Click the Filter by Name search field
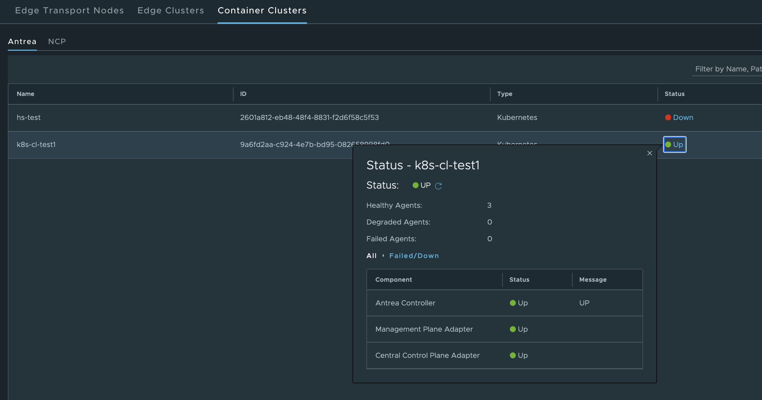This screenshot has height=400, width=762. tap(728, 69)
